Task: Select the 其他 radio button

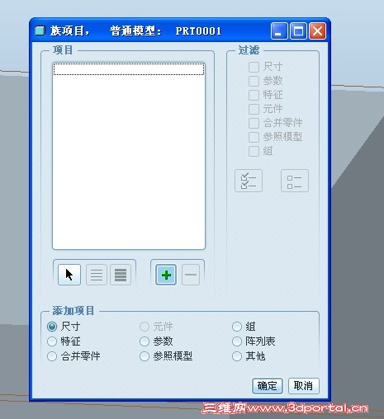Action: 237,356
